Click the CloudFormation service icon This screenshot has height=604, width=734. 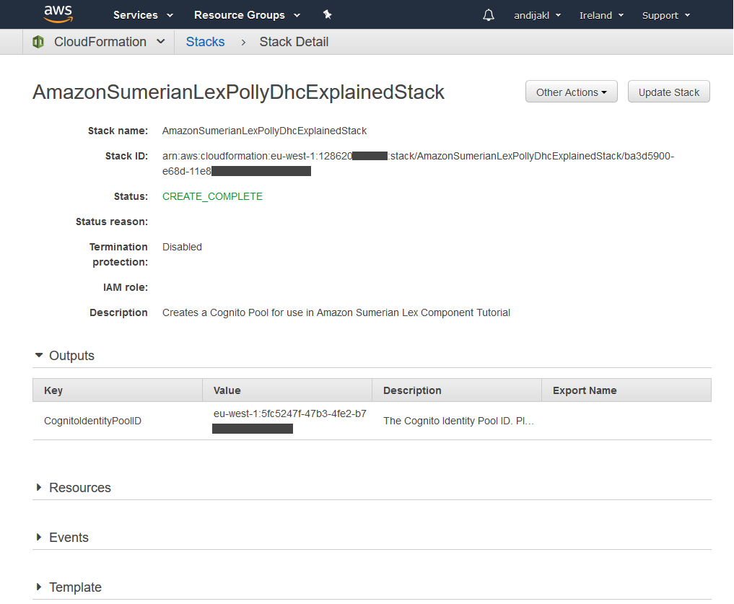point(38,42)
